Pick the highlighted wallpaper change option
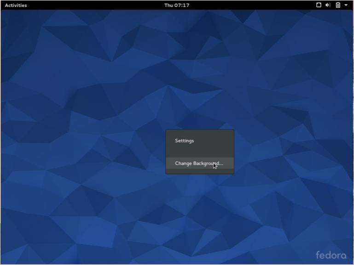The image size is (354, 265). [x=199, y=164]
